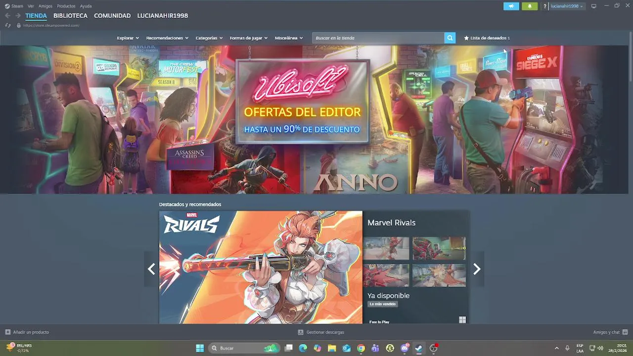Open the lucianahir1998 account dropdown
Viewport: 633px width, 356px height.
pos(567,6)
